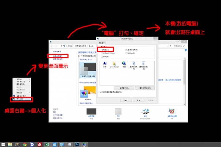Viewport: 221px width, 147px height.
Task: Open the blue D app on the taskbar
Action: coord(32,145)
